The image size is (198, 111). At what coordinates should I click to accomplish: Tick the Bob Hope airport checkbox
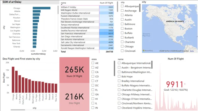(x=119, y=76)
